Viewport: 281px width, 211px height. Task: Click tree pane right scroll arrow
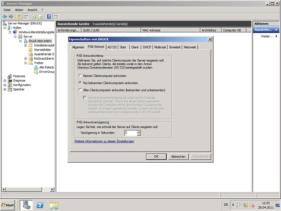tap(52, 189)
